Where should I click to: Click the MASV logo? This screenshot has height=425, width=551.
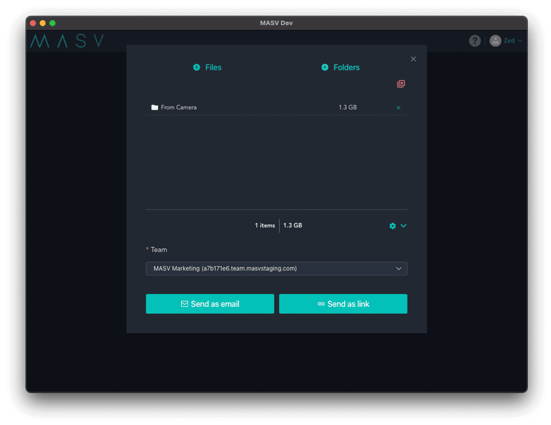pos(67,41)
